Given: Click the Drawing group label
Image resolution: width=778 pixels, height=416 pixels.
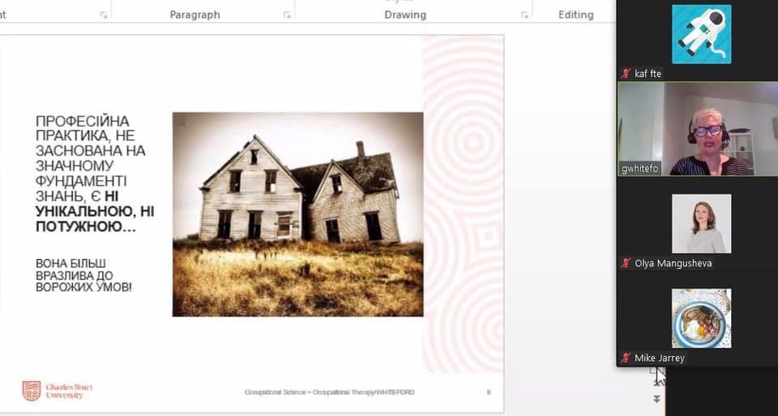Looking at the screenshot, I should 405,15.
